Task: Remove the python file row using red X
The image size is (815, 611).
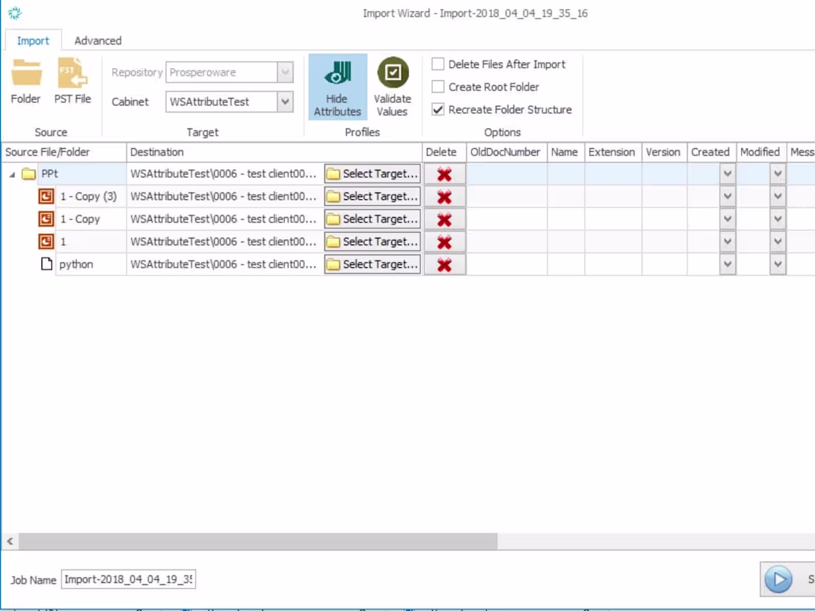Action: click(444, 264)
